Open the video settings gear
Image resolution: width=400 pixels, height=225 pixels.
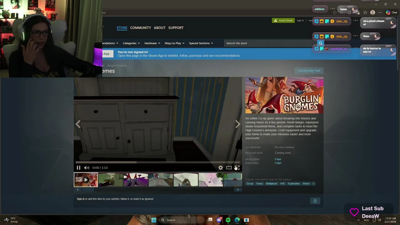pos(221,168)
